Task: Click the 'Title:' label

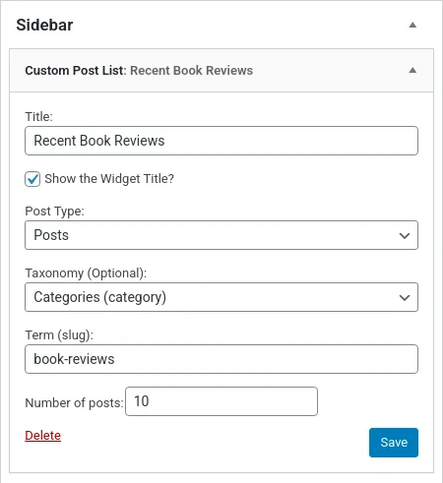Action: [x=38, y=117]
